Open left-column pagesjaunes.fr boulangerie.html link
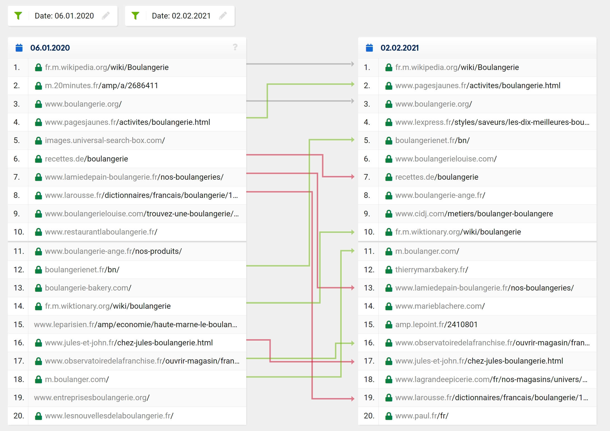Viewport: 610px width, 431px height. pos(127,122)
